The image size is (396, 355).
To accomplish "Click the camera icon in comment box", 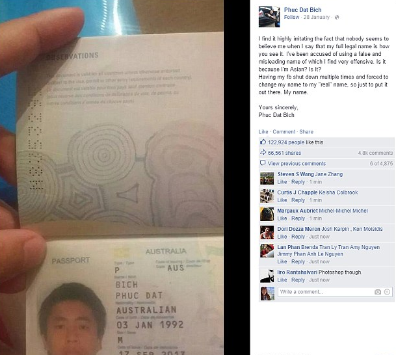I will [378, 292].
